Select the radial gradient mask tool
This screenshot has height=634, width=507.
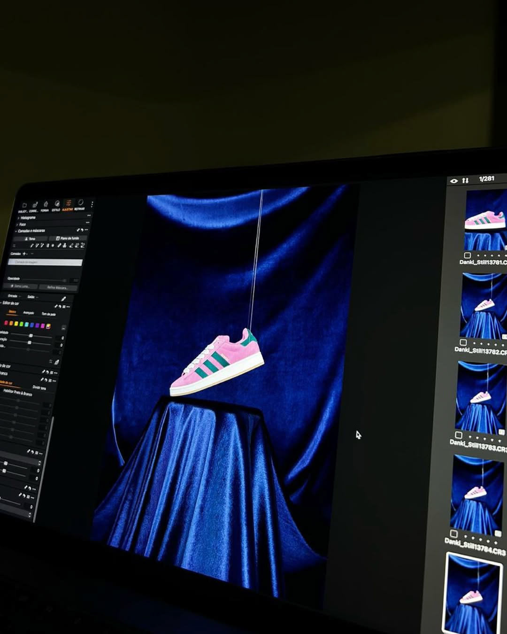tap(53, 246)
